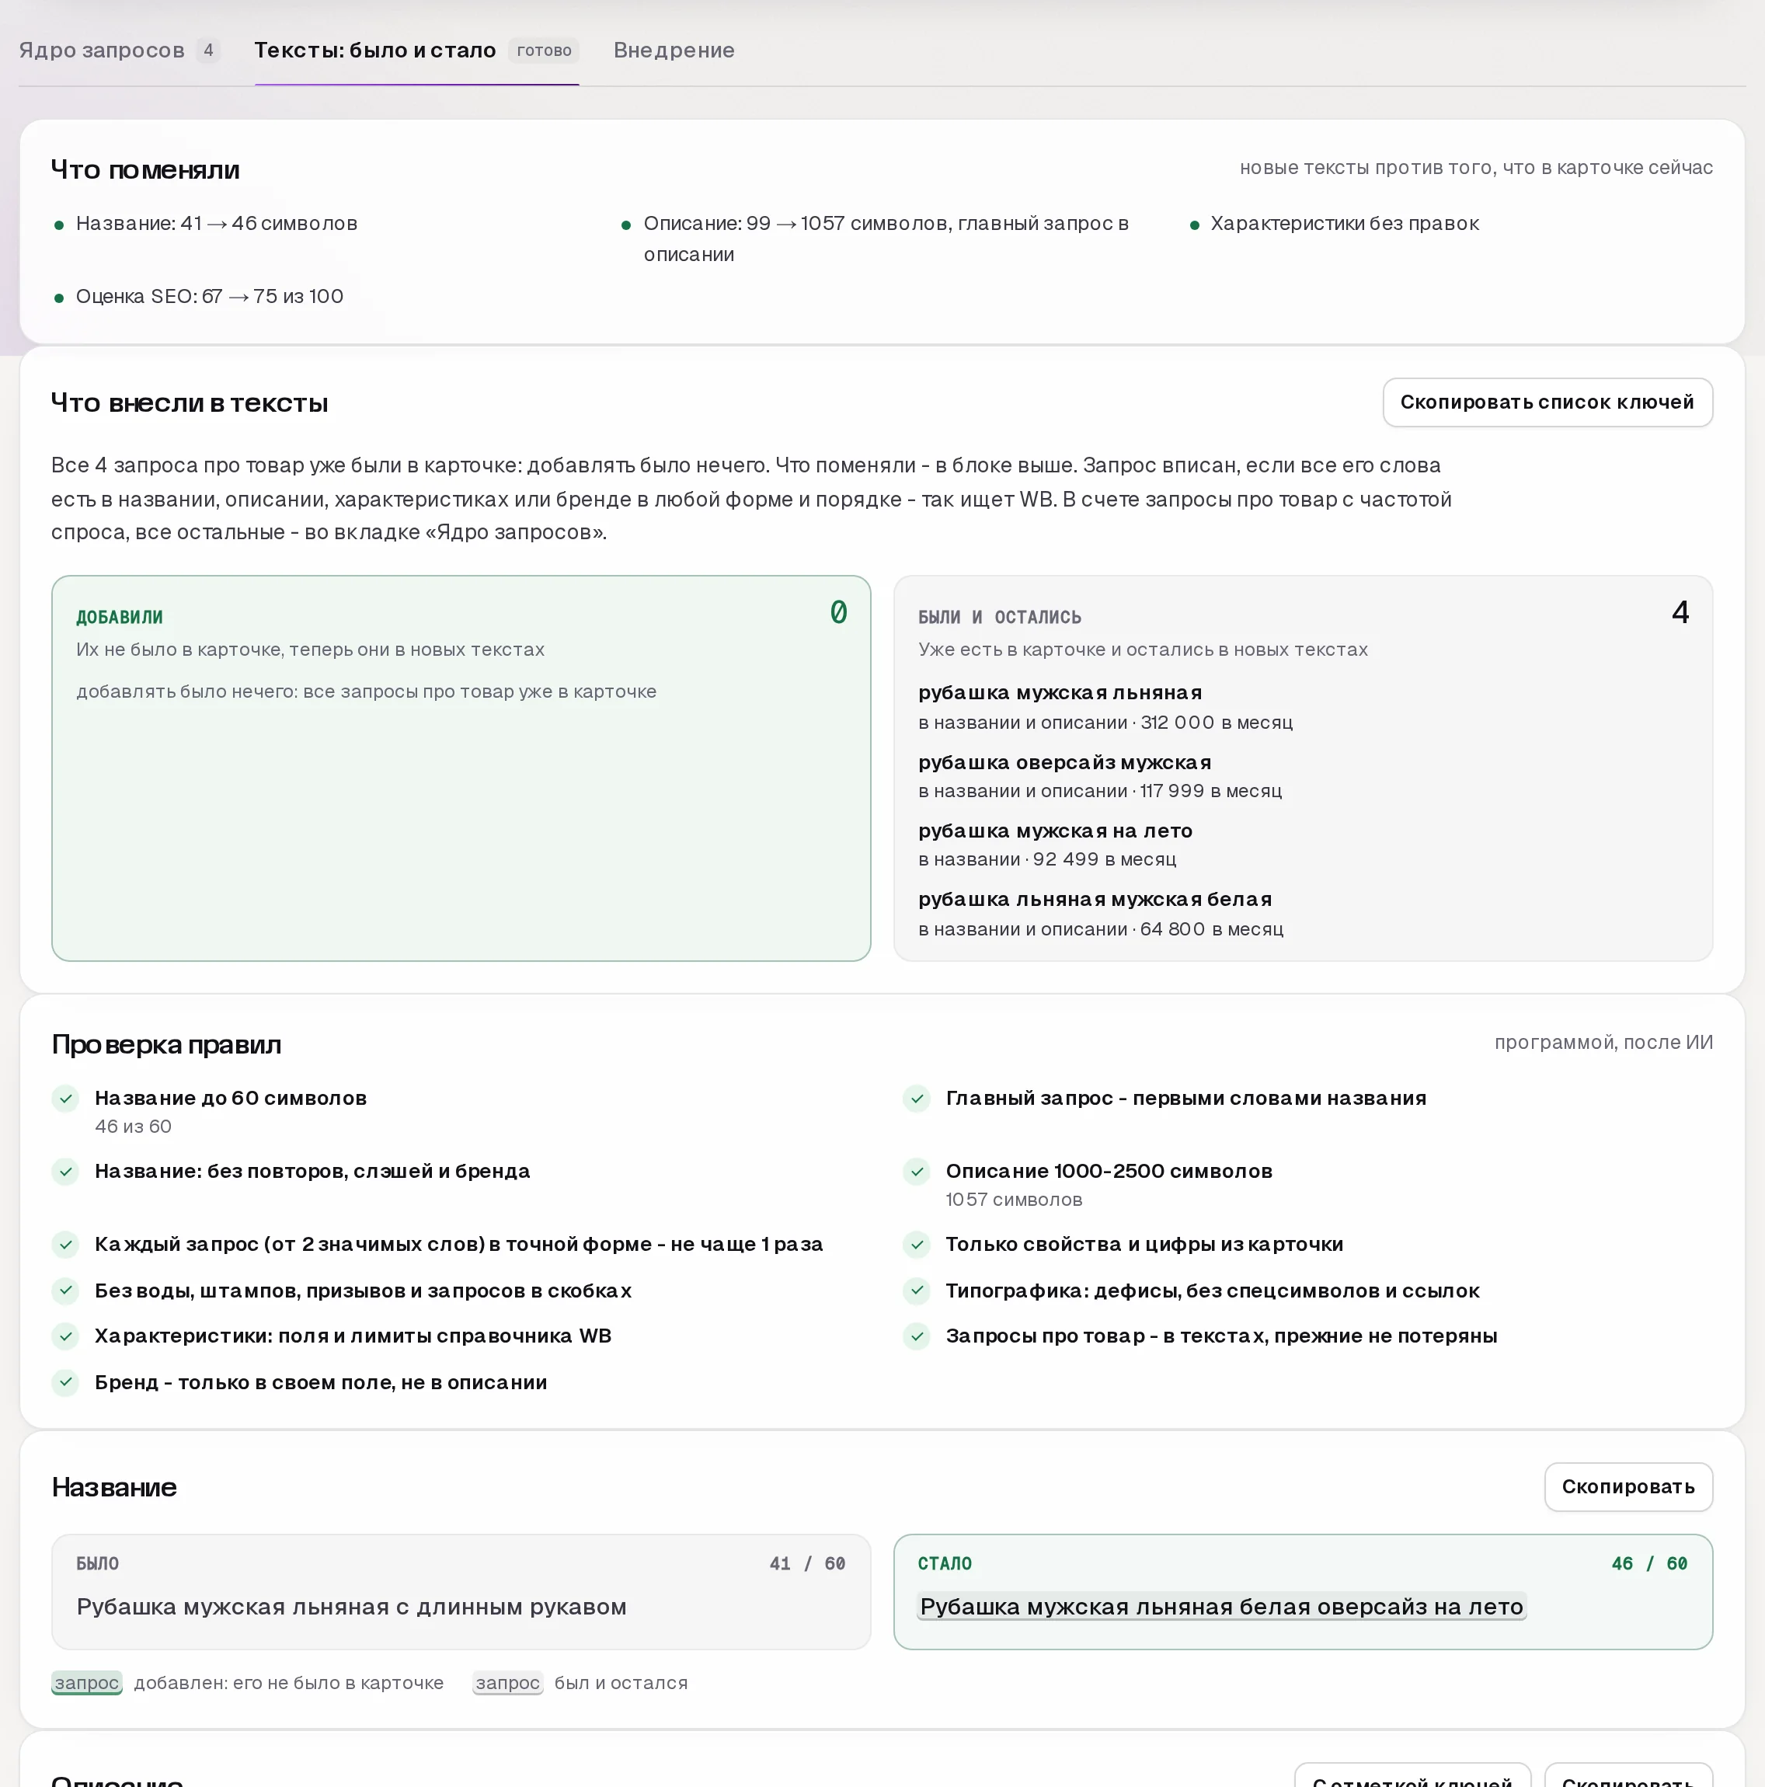Viewport: 1765px width, 1787px height.
Task: Click check icon beside Главный запрос - первыми словами
Action: tap(917, 1099)
